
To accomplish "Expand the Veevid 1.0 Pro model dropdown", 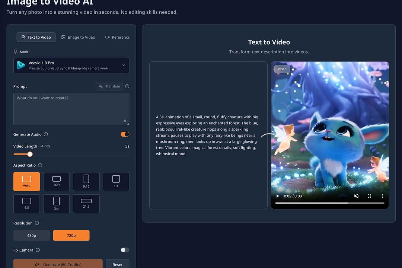I will tap(124, 65).
